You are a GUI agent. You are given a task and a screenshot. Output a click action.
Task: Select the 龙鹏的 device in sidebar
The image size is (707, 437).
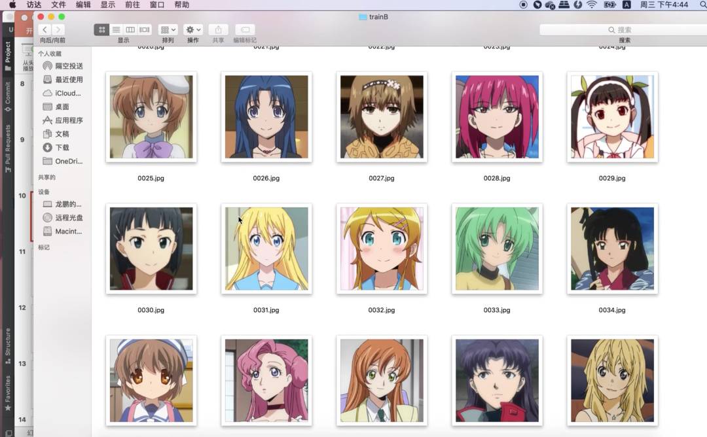pyautogui.click(x=63, y=204)
